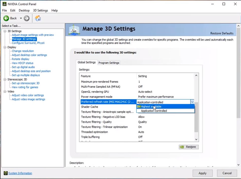241x179 pixels.
Task: Click settings list scrollbar down arrow
Action: [196, 139]
